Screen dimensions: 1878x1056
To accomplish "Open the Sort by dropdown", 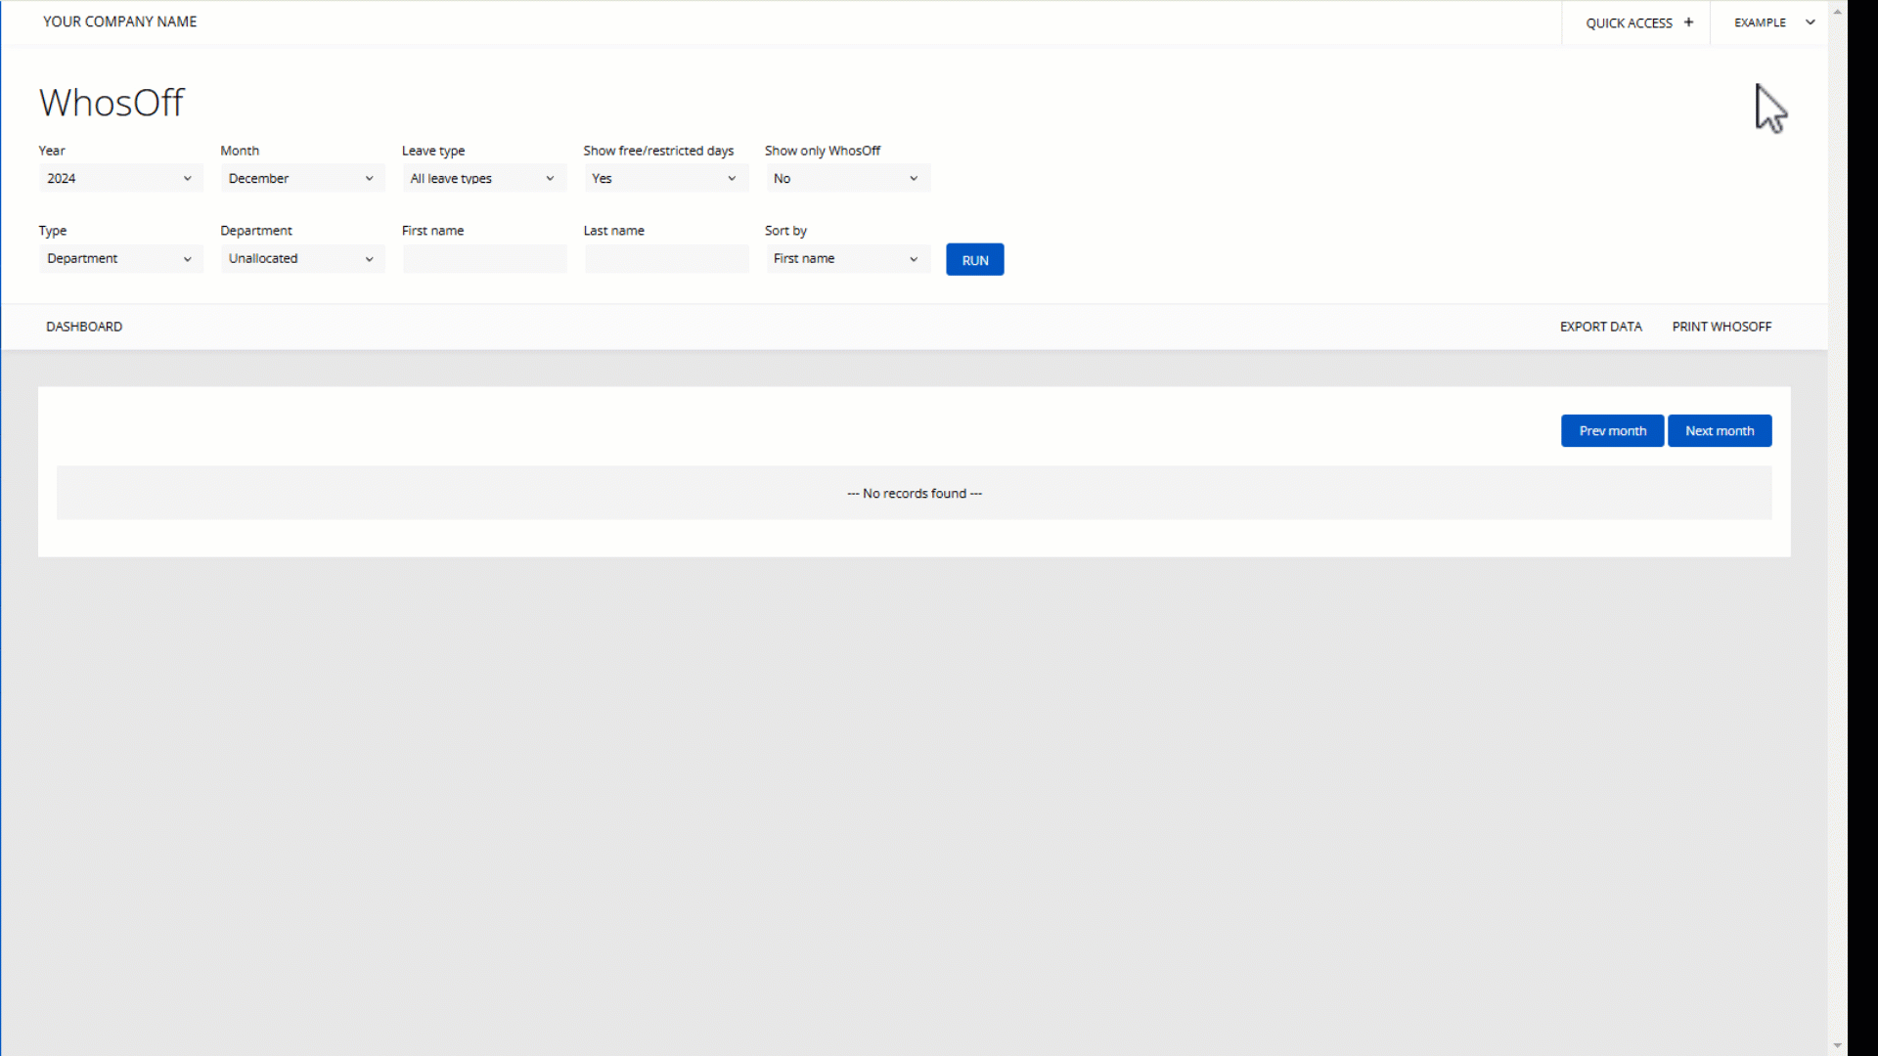I will click(846, 258).
